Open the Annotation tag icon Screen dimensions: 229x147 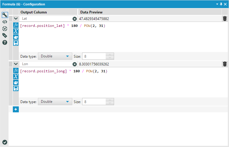tap(5, 36)
